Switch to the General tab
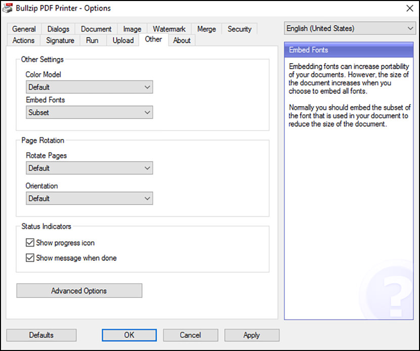420x351 pixels. pos(23,29)
